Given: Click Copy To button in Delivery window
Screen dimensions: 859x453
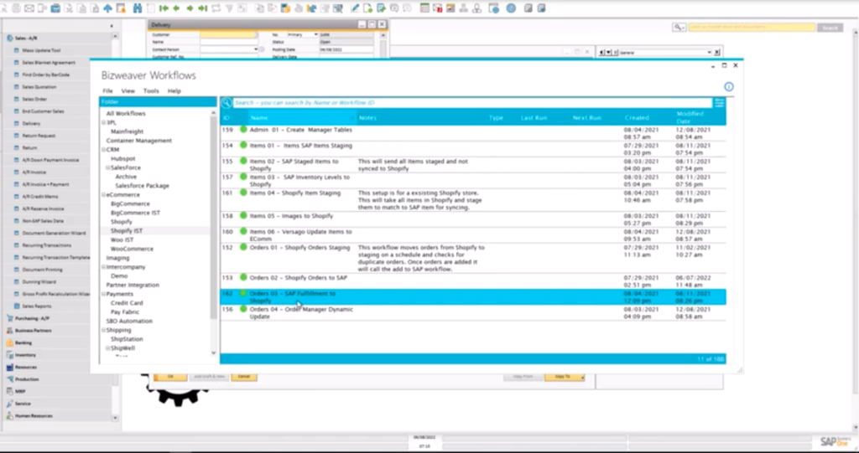Looking at the screenshot, I should [x=565, y=377].
